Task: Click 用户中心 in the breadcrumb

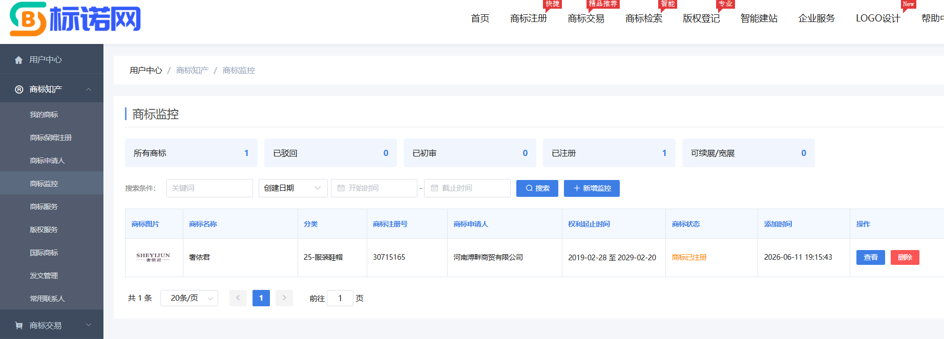Action: [x=146, y=71]
